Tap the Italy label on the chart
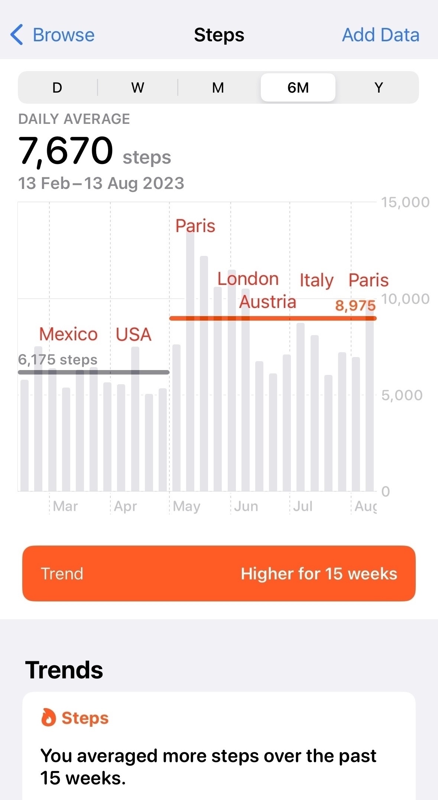The image size is (438, 800). tap(317, 280)
